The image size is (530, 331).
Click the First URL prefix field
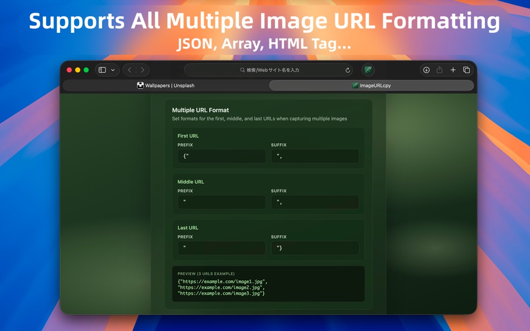pyautogui.click(x=221, y=156)
